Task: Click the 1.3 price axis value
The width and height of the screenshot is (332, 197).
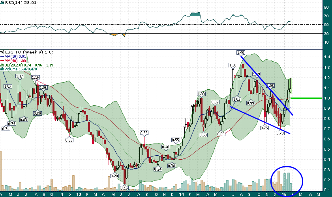Action: [327, 68]
